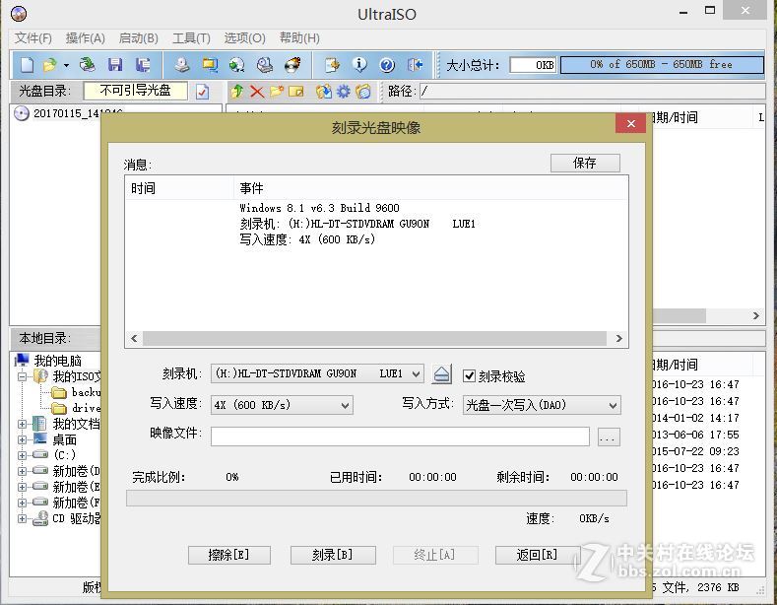Click the blue gear settings icon

pos(343,92)
